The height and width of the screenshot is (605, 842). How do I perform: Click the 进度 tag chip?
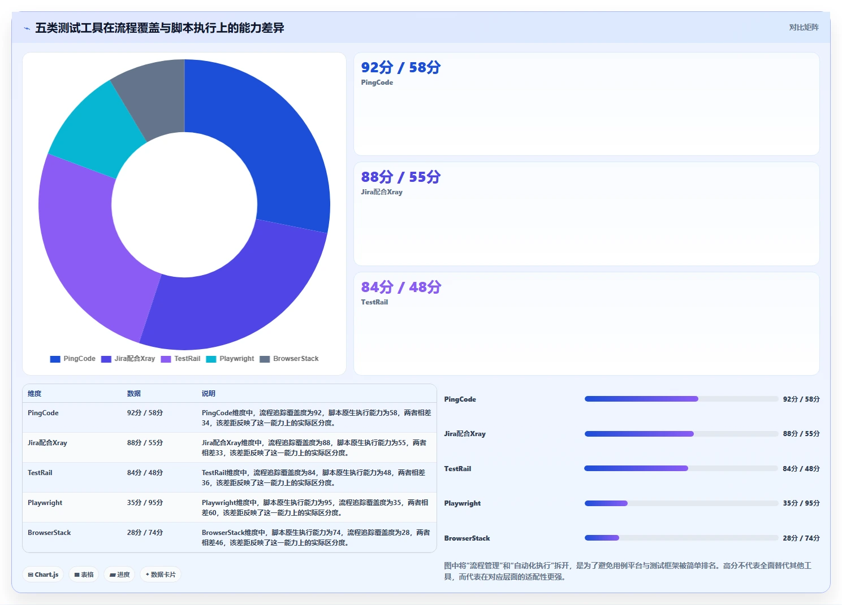point(119,574)
